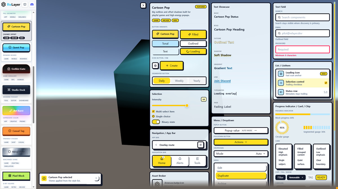Switch to the Home navigation tab
This screenshot has width=338, height=189.
[x=162, y=161]
